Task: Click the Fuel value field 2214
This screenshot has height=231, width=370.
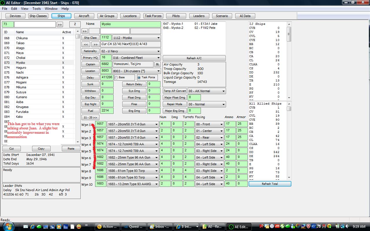Action: (x=107, y=111)
